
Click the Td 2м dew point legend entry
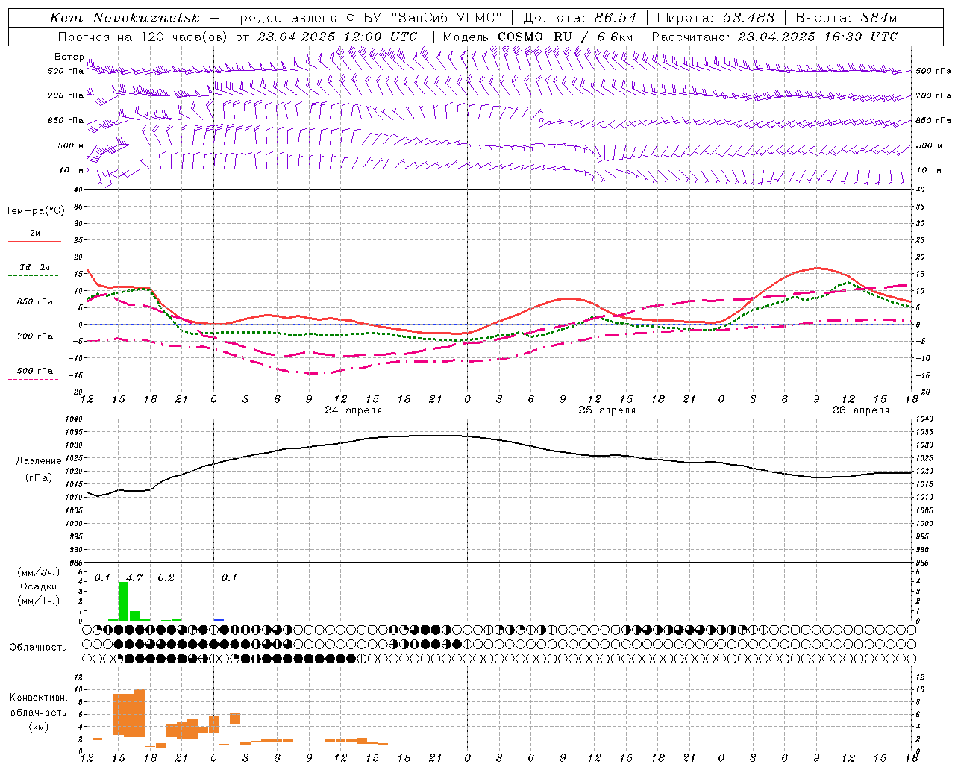pos(34,267)
